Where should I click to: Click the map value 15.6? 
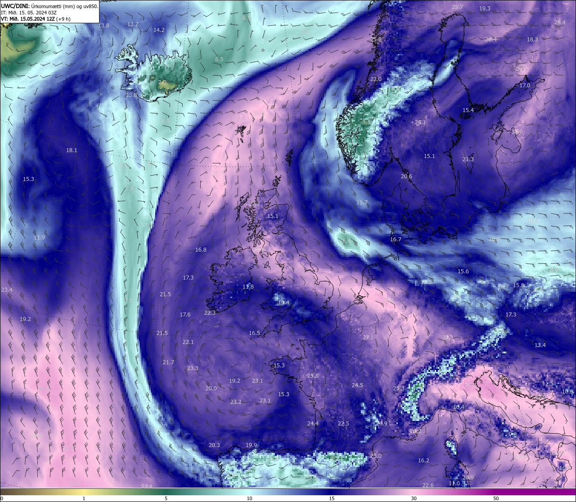click(463, 271)
